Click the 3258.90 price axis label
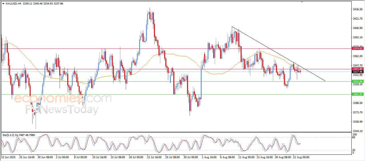The height and width of the screenshot is (161, 365). (x=358, y=122)
